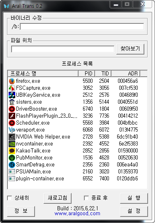Click PID value 5500
The height and width of the screenshot is (223, 155).
tap(88, 81)
